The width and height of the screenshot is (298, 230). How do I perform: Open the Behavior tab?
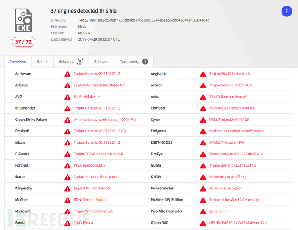tap(101, 62)
